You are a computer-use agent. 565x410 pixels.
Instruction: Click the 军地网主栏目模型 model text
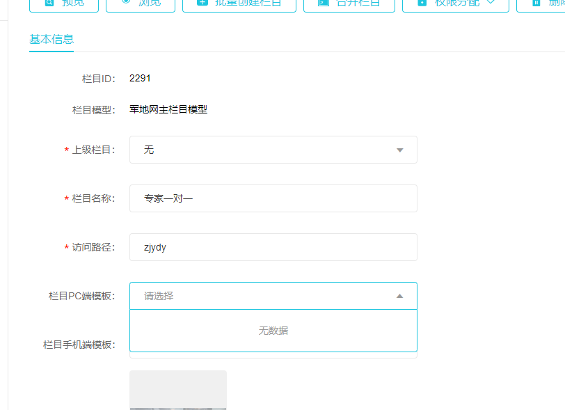(x=168, y=109)
